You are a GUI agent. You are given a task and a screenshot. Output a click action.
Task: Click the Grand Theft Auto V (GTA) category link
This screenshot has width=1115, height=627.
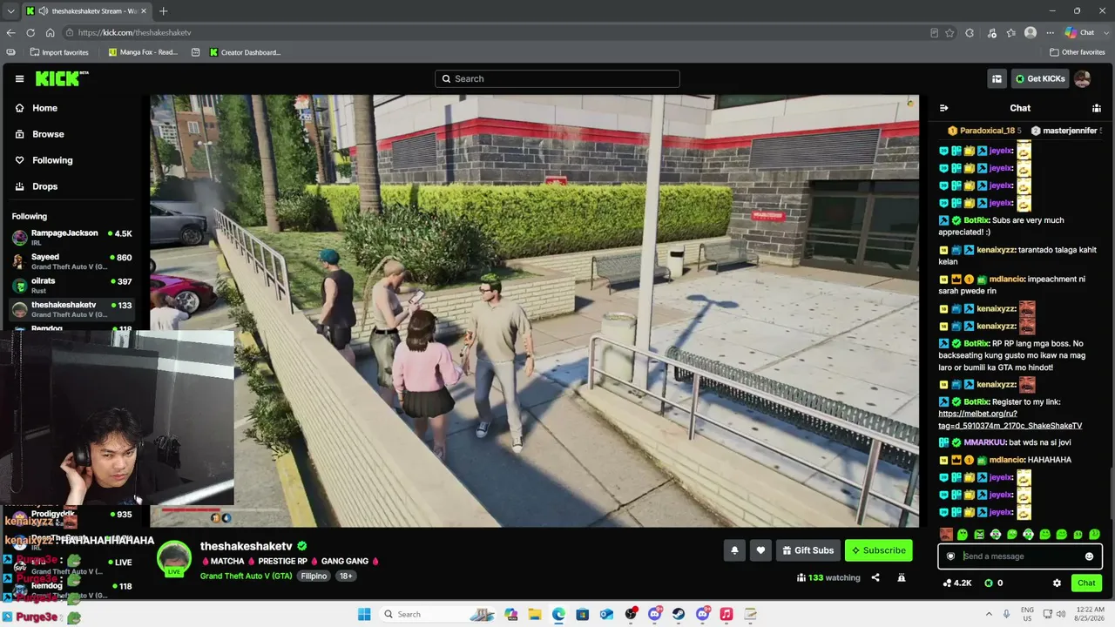[x=247, y=576]
